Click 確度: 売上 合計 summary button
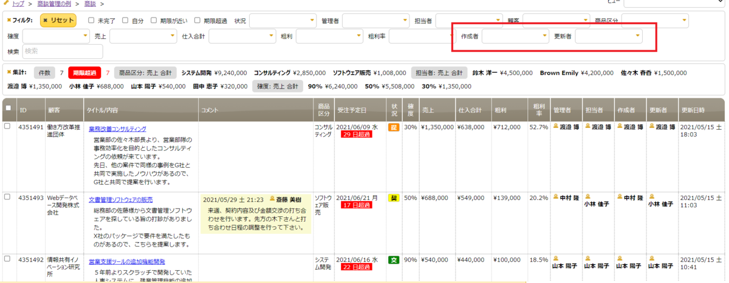The image size is (729, 283). 277,87
